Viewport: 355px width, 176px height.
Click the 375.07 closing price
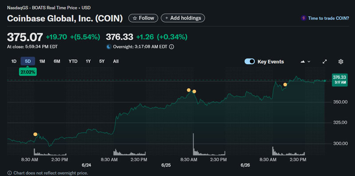coord(25,37)
